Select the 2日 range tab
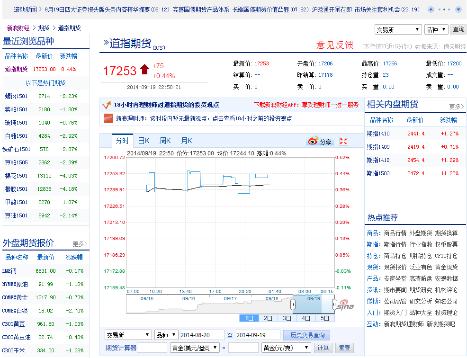 [268, 318]
